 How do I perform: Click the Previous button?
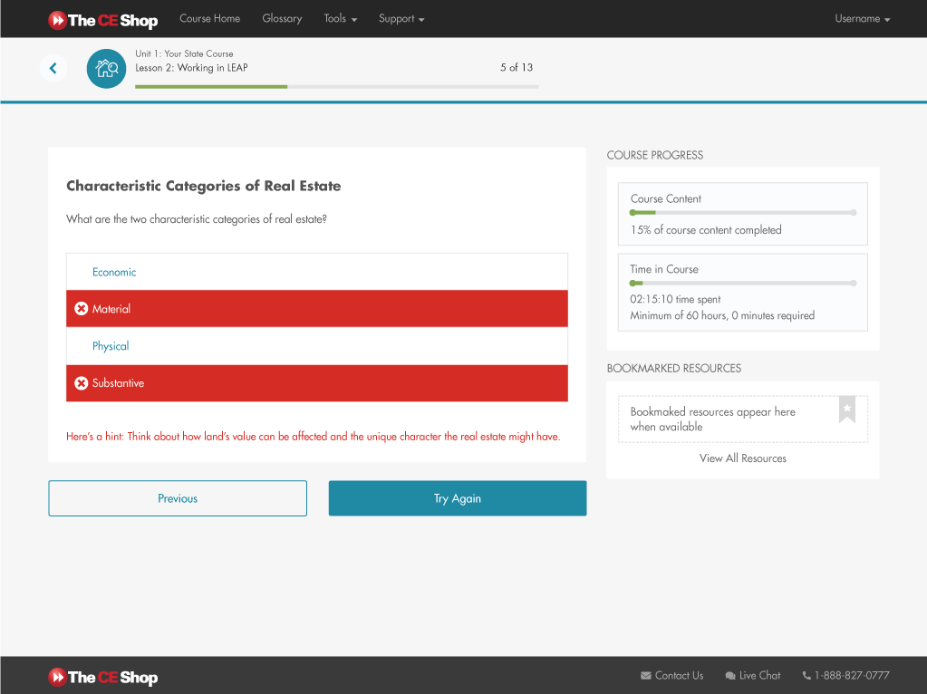(178, 498)
